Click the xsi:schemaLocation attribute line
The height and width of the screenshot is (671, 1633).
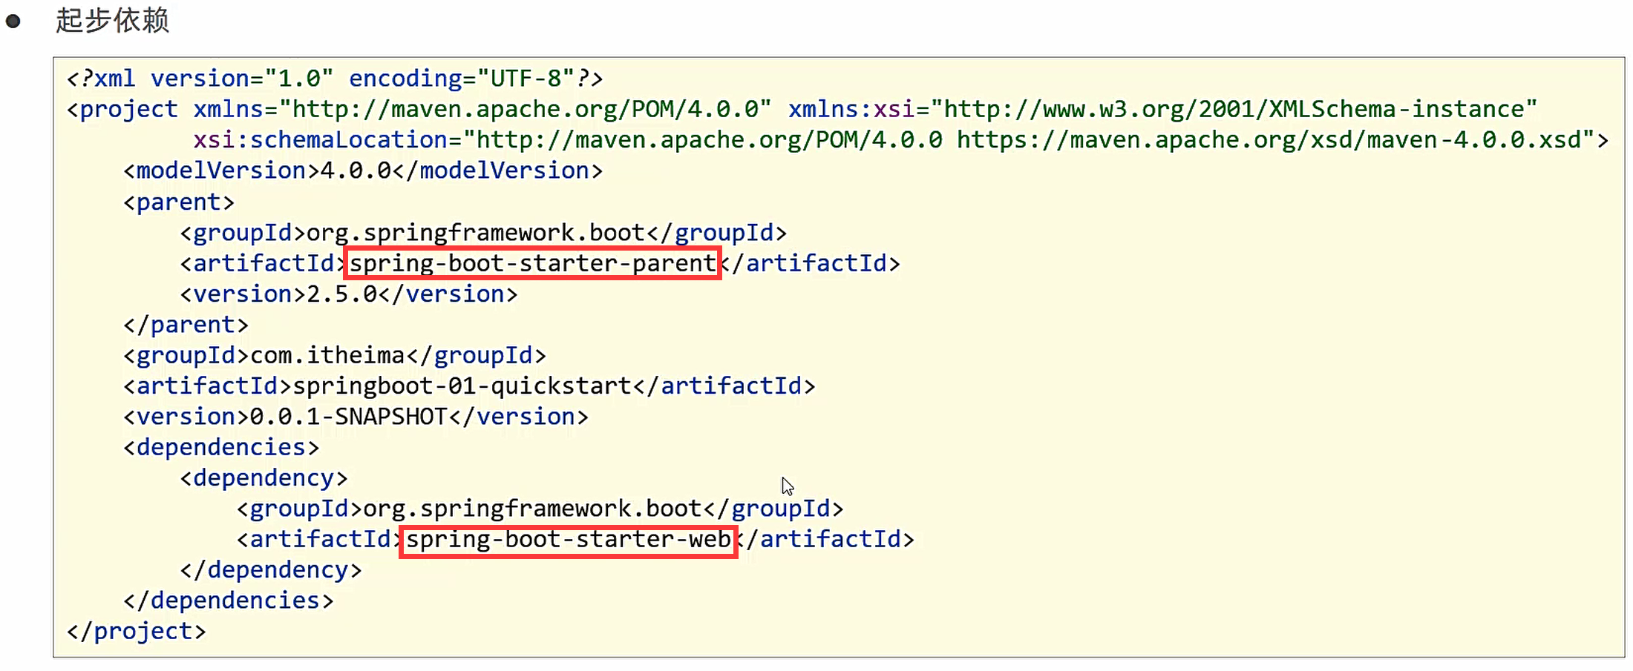901,140
